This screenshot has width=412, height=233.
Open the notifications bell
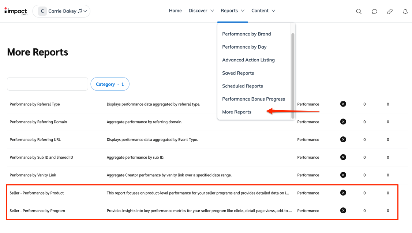(x=405, y=11)
